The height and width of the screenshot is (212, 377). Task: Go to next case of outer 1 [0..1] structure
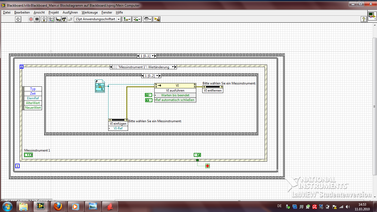click(155, 56)
